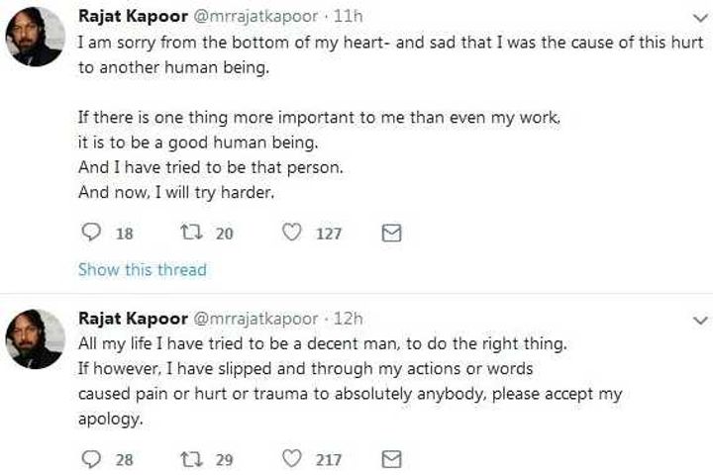Like the tweet with 217 likes
713x475 pixels.
tap(293, 458)
